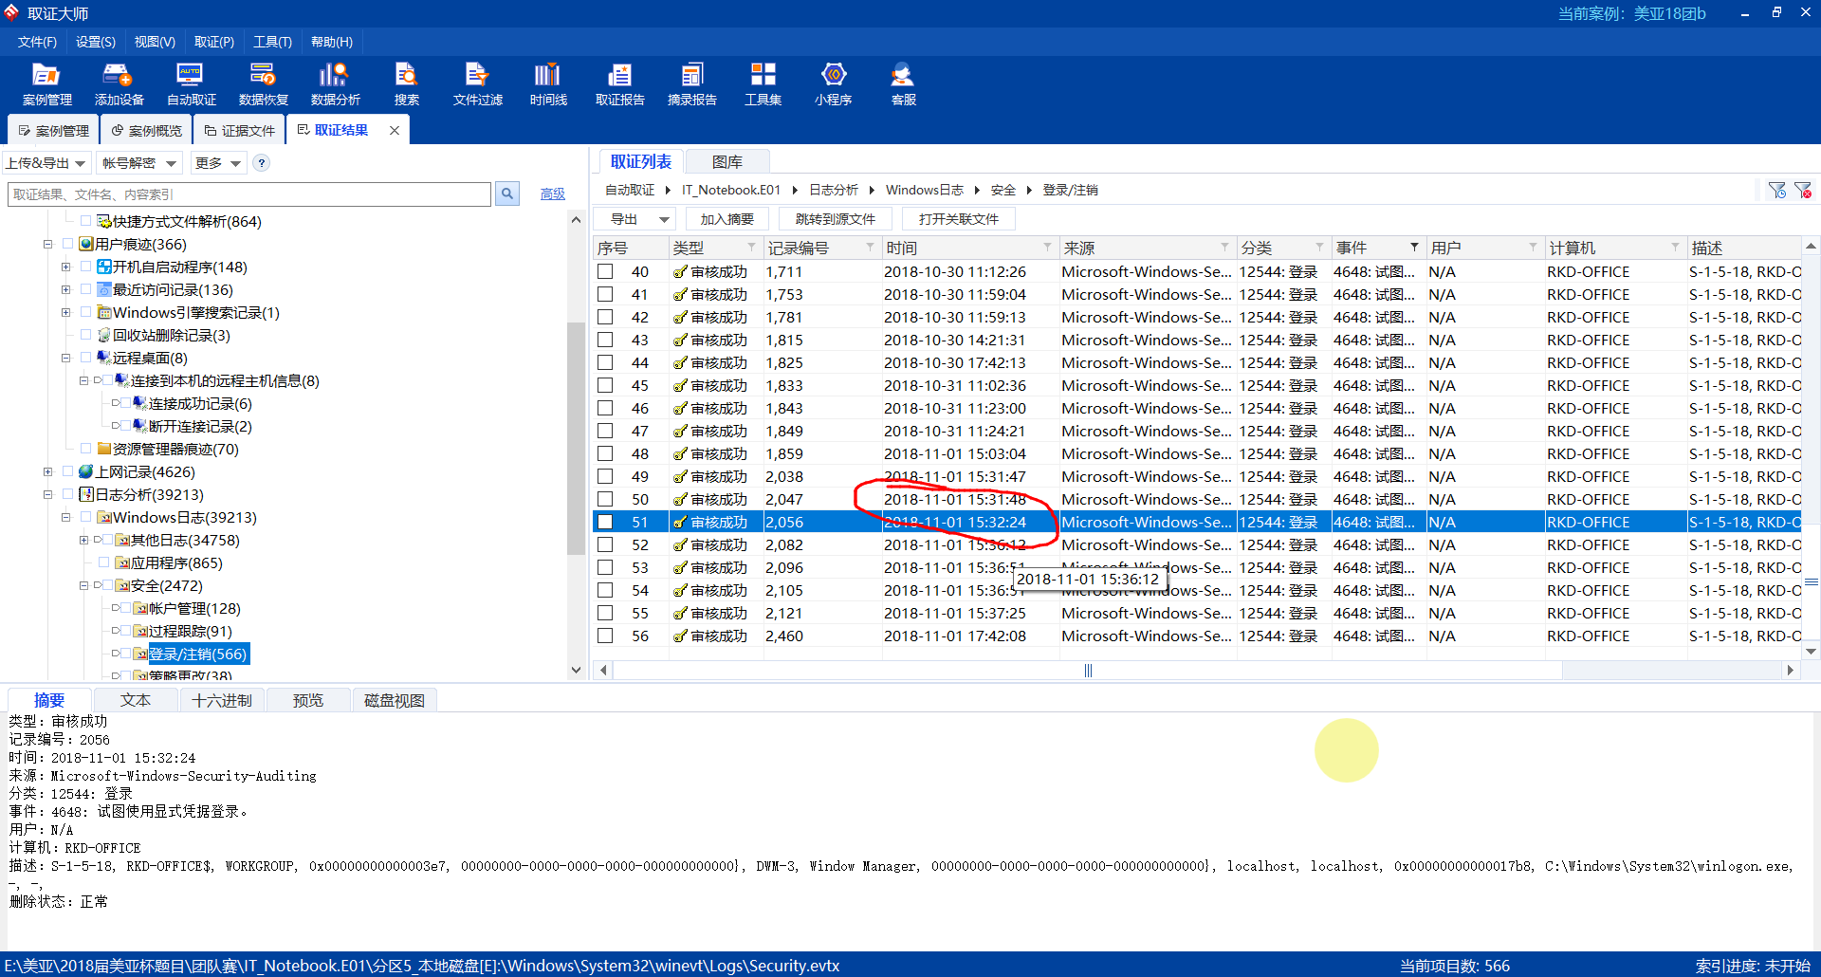Image resolution: width=1821 pixels, height=977 pixels.
Task: Tick the checkbox for row 40
Action: coord(605,271)
